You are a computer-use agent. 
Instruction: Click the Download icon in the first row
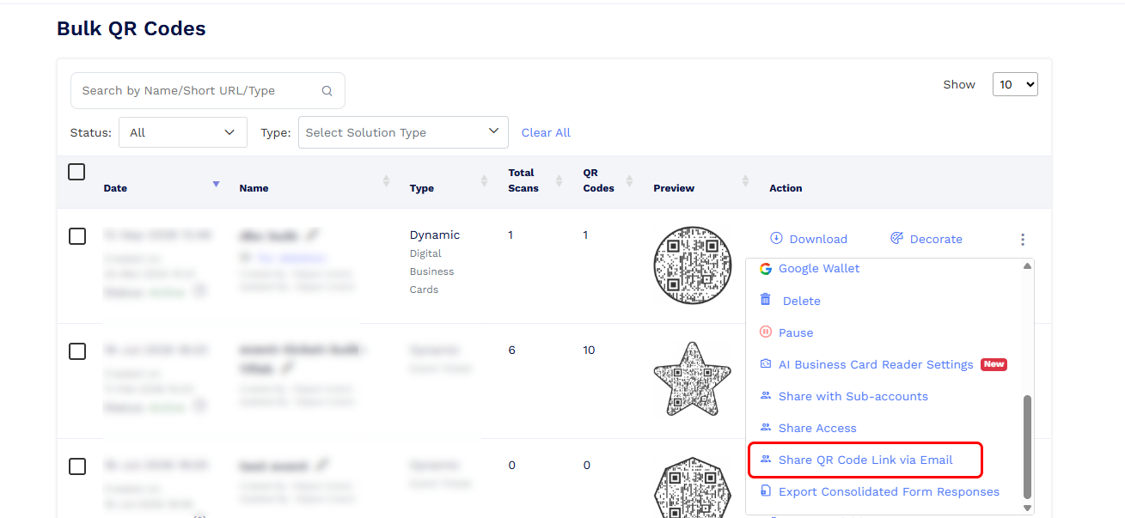pos(776,238)
